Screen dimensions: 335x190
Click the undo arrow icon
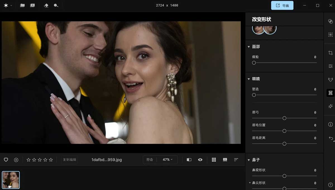click(331, 138)
